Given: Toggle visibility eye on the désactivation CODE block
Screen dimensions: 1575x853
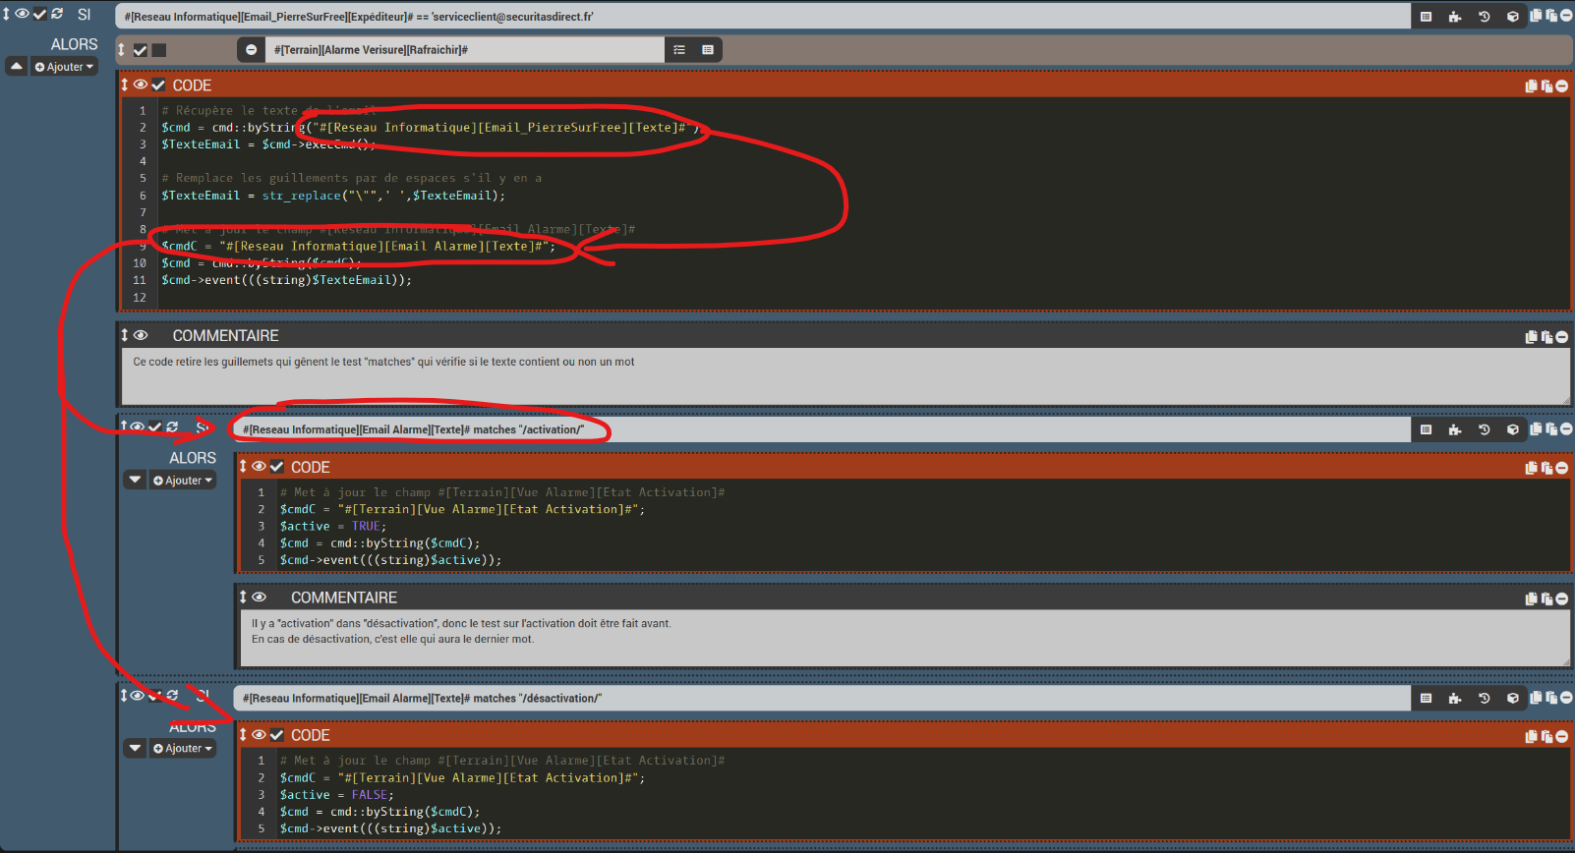Looking at the screenshot, I should click(x=259, y=734).
